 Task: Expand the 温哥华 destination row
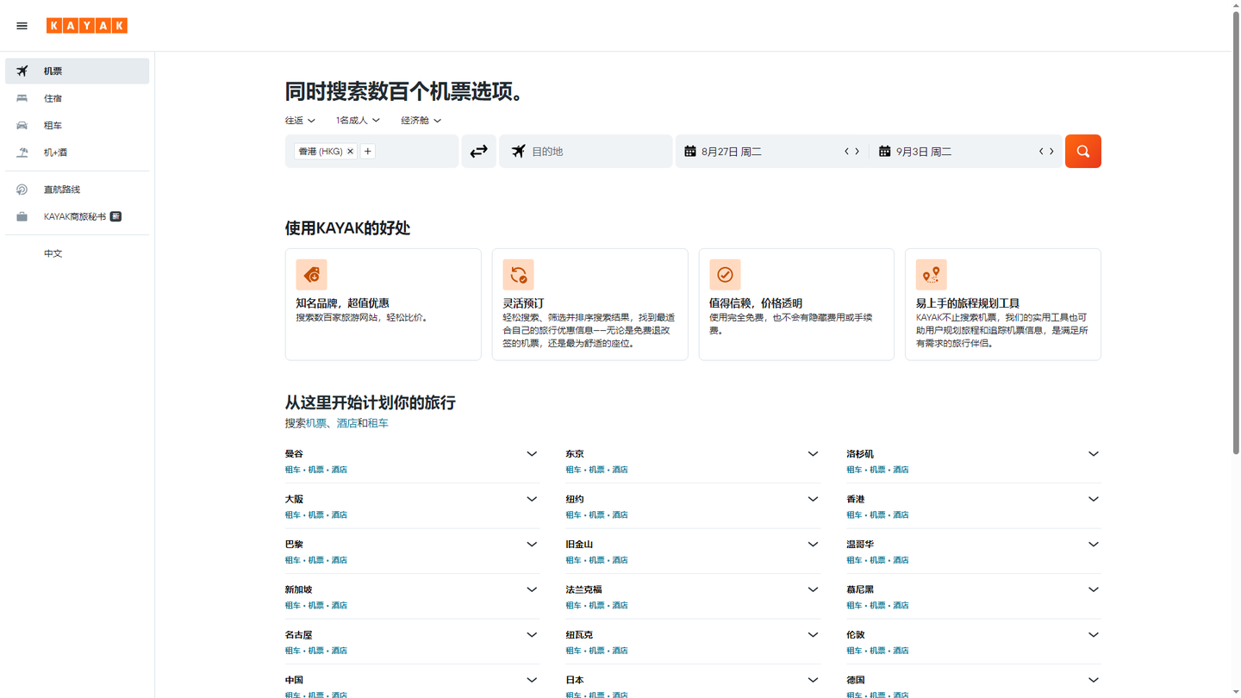pos(1094,545)
